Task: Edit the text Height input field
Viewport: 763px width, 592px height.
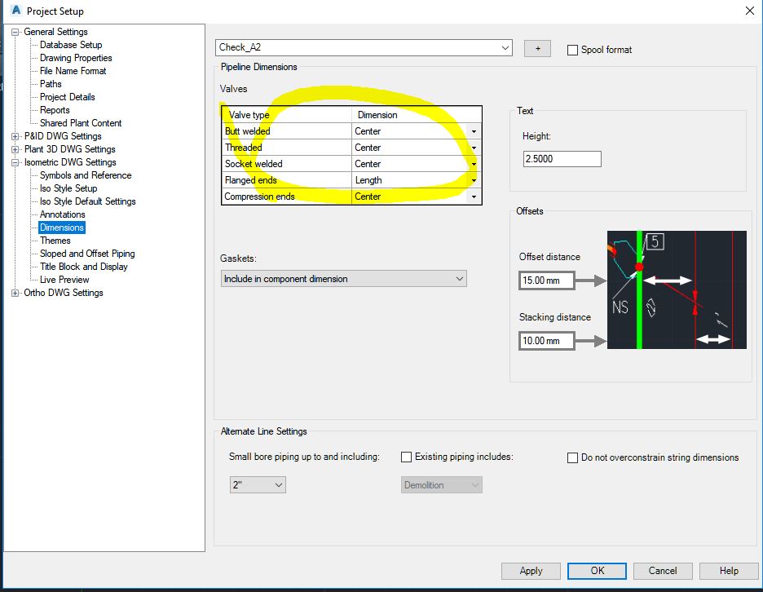Action: tap(562, 158)
